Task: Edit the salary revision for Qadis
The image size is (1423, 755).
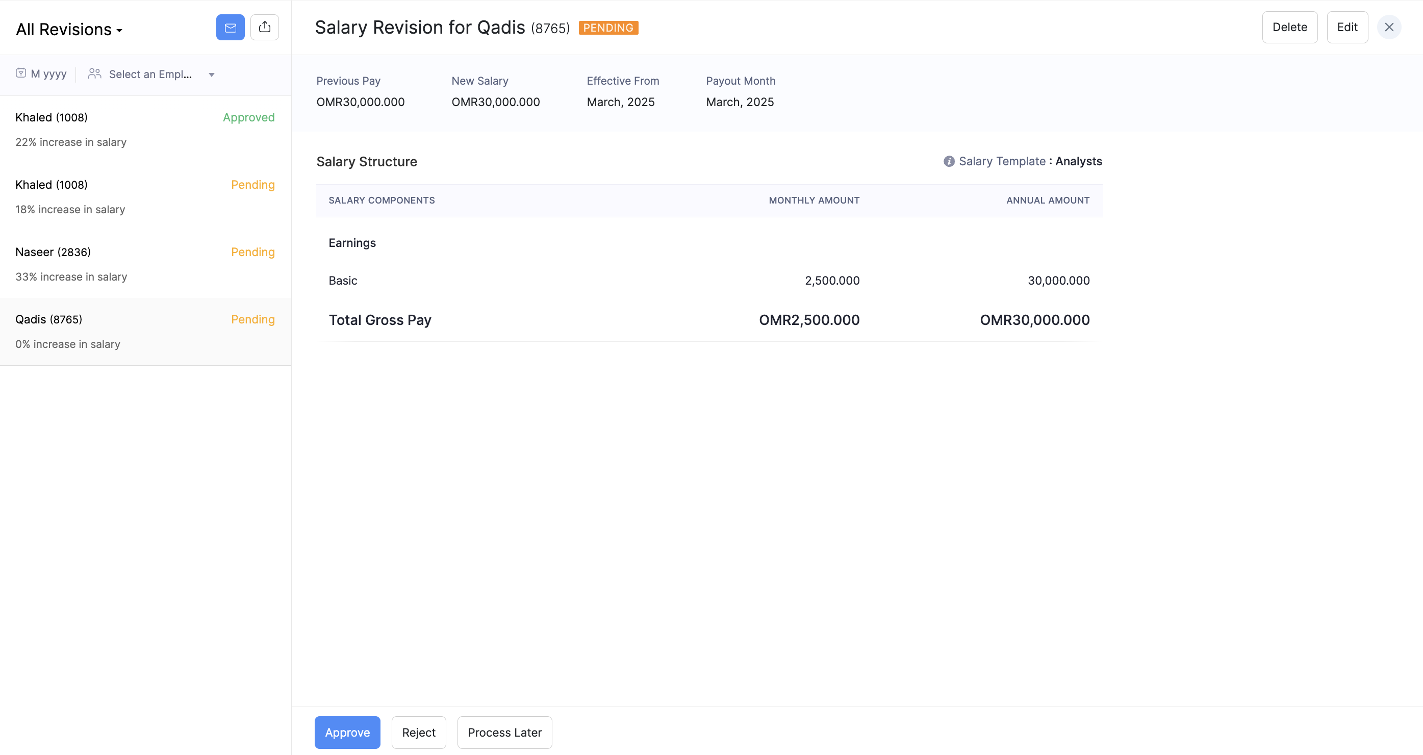Action: tap(1346, 27)
